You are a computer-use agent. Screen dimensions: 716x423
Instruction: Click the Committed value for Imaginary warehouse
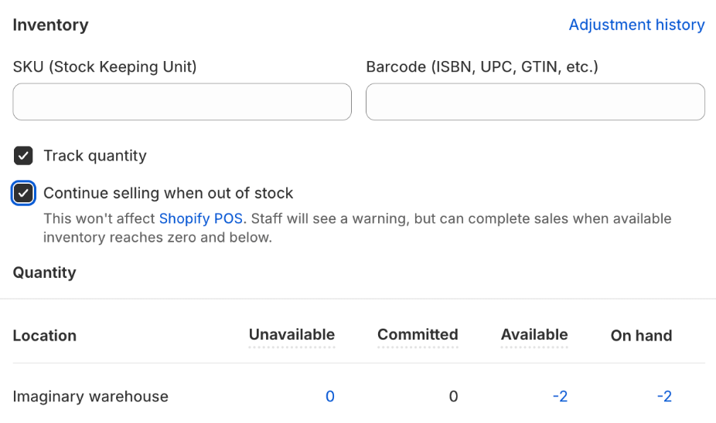coord(453,397)
